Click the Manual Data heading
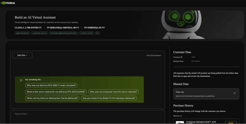 coord(181,84)
